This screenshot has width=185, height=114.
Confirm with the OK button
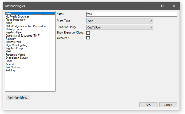tap(148, 105)
